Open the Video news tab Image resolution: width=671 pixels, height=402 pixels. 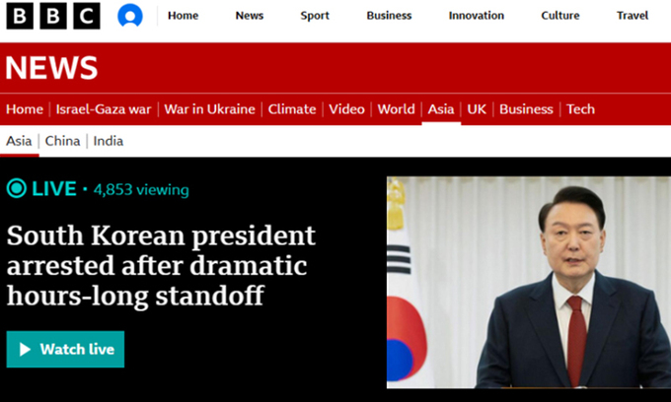[x=346, y=109]
